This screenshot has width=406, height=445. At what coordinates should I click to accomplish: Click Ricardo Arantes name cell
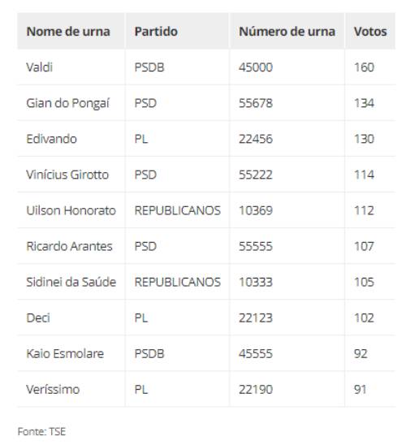(69, 246)
